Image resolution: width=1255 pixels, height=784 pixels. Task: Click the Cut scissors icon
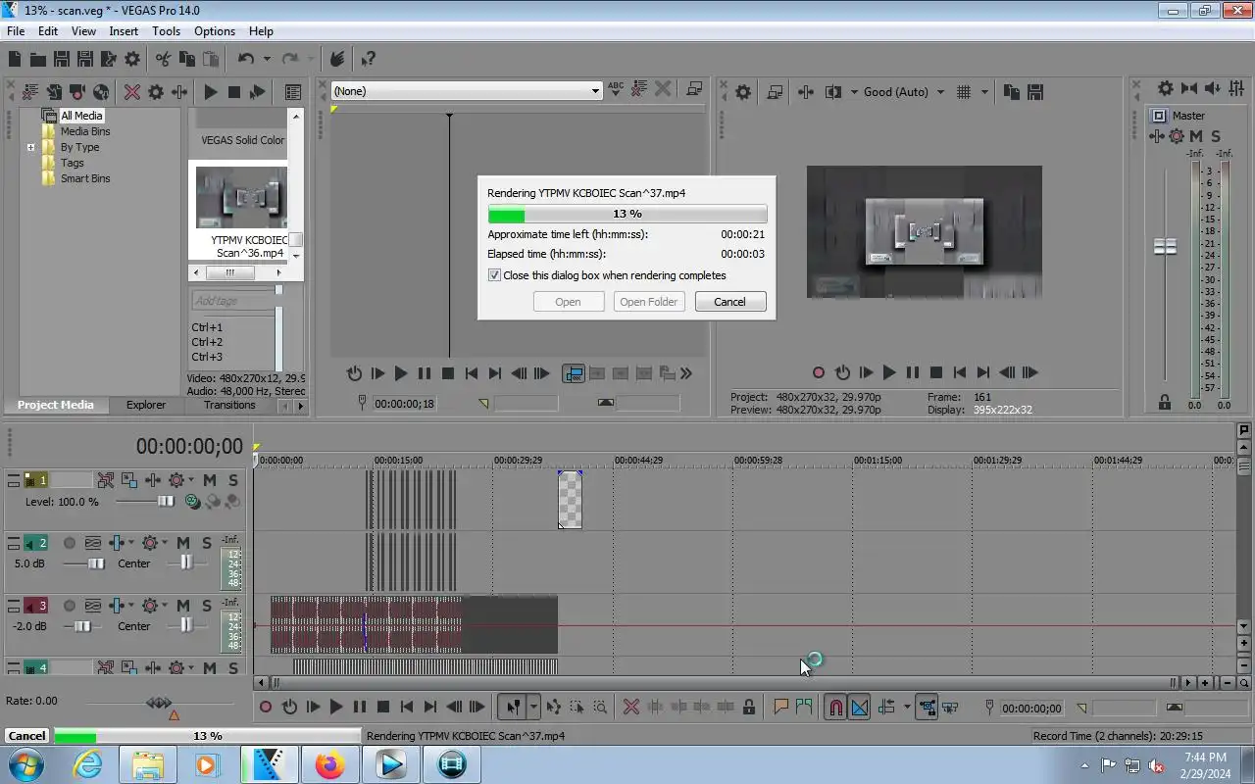163,59
